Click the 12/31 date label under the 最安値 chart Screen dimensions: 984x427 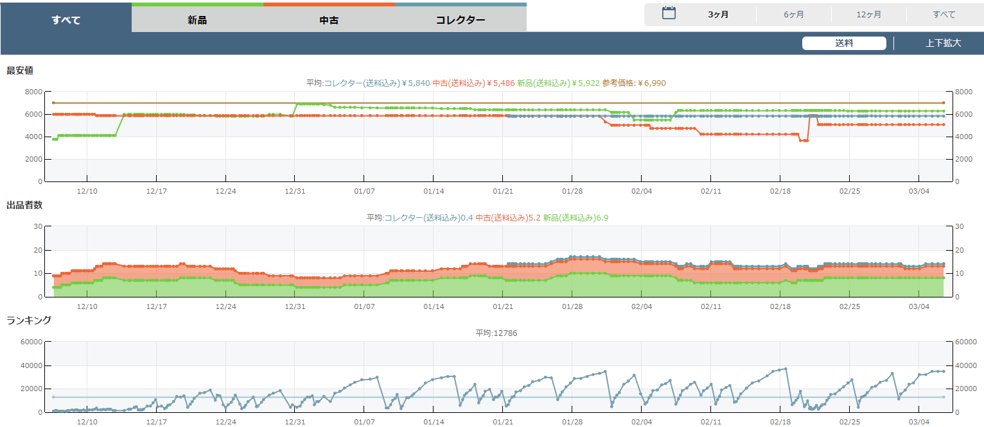coord(295,191)
